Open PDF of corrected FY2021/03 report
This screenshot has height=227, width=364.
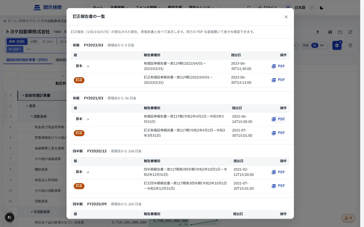(x=278, y=133)
